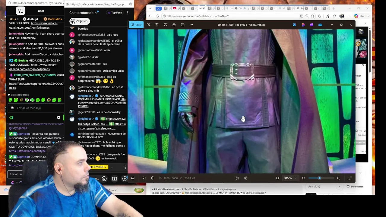The height and width of the screenshot is (217, 386).
Task: Open the OneDrive cloud icon in Photos
Action: pos(320,25)
